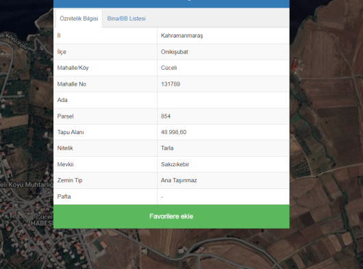Click the Favorilere ekle button

click(171, 216)
